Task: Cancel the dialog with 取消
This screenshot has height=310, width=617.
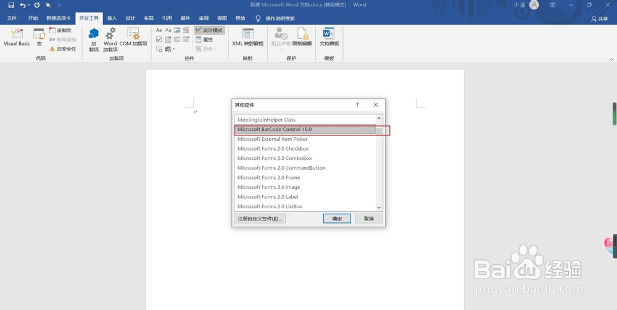Action: 369,219
